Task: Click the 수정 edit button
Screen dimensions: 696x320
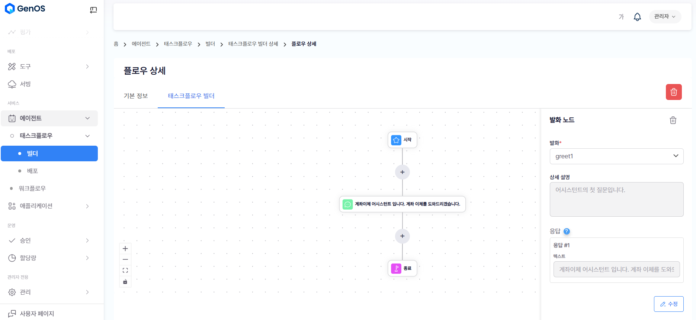Action: click(668, 304)
